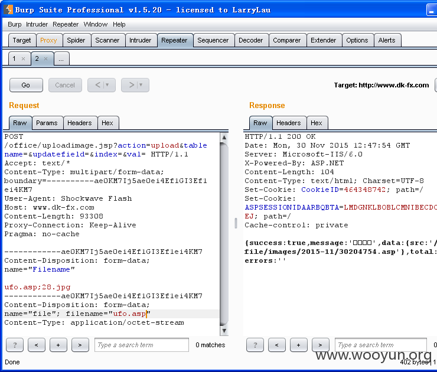Select the Response Raw view tab

pyautogui.click(x=260, y=123)
